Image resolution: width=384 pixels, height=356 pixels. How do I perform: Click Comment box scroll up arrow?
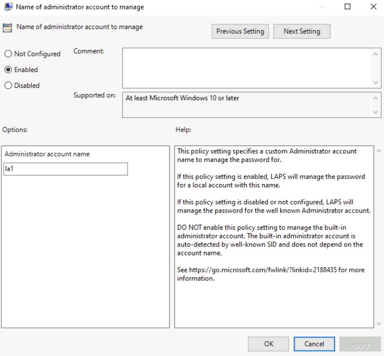pos(376,54)
